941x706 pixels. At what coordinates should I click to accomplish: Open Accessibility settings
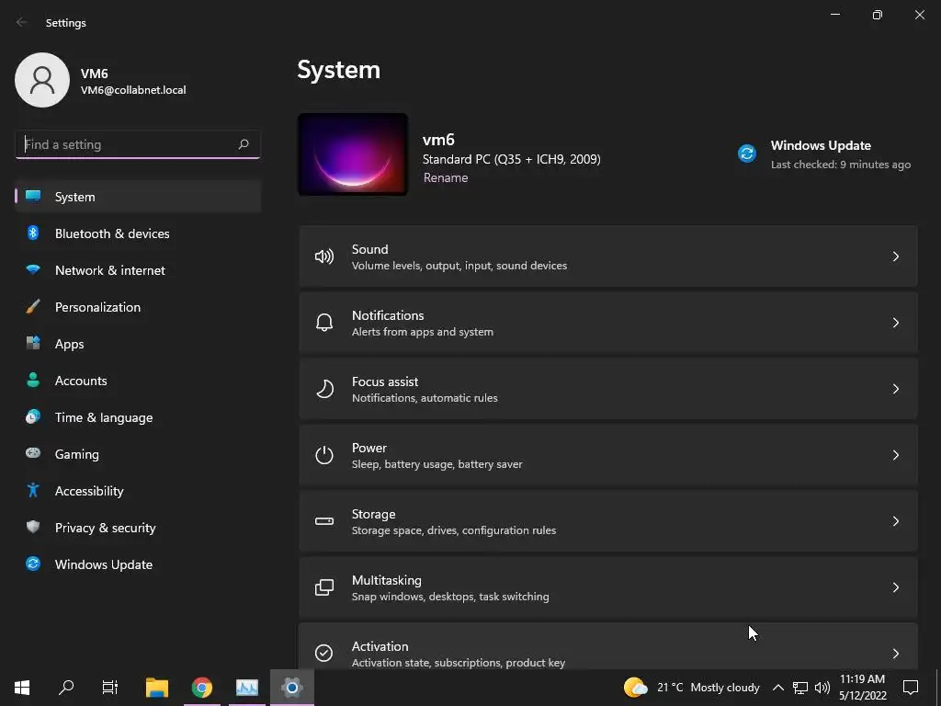(138, 491)
